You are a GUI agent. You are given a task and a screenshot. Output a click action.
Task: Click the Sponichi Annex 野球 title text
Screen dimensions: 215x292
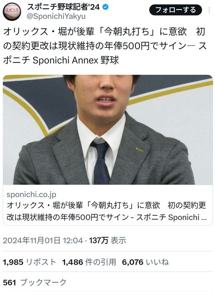76,60
